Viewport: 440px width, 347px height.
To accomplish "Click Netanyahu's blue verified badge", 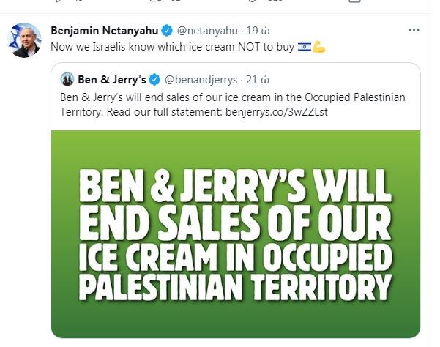I will 167,31.
